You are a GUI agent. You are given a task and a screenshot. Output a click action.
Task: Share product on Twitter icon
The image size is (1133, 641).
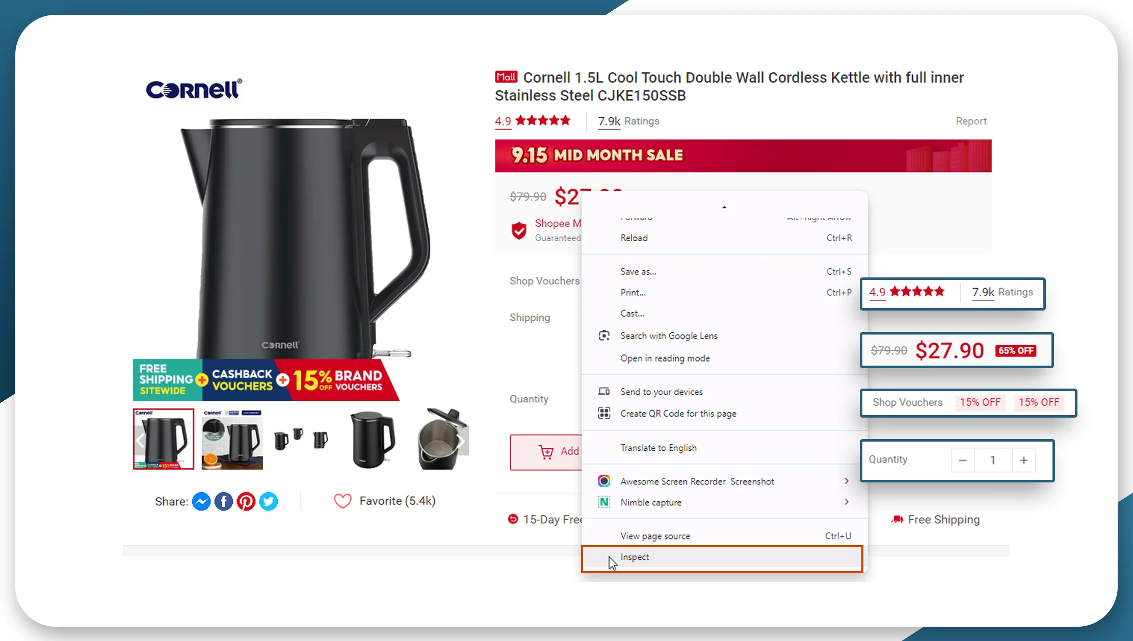coord(269,501)
